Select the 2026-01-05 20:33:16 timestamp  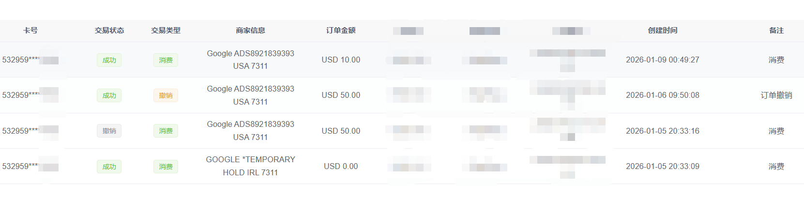(662, 131)
